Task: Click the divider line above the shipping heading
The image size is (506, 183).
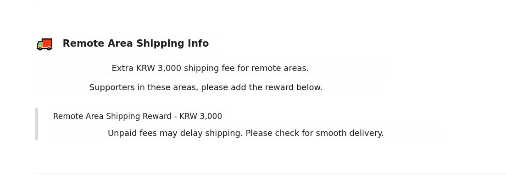Action: pyautogui.click(x=271, y=3)
